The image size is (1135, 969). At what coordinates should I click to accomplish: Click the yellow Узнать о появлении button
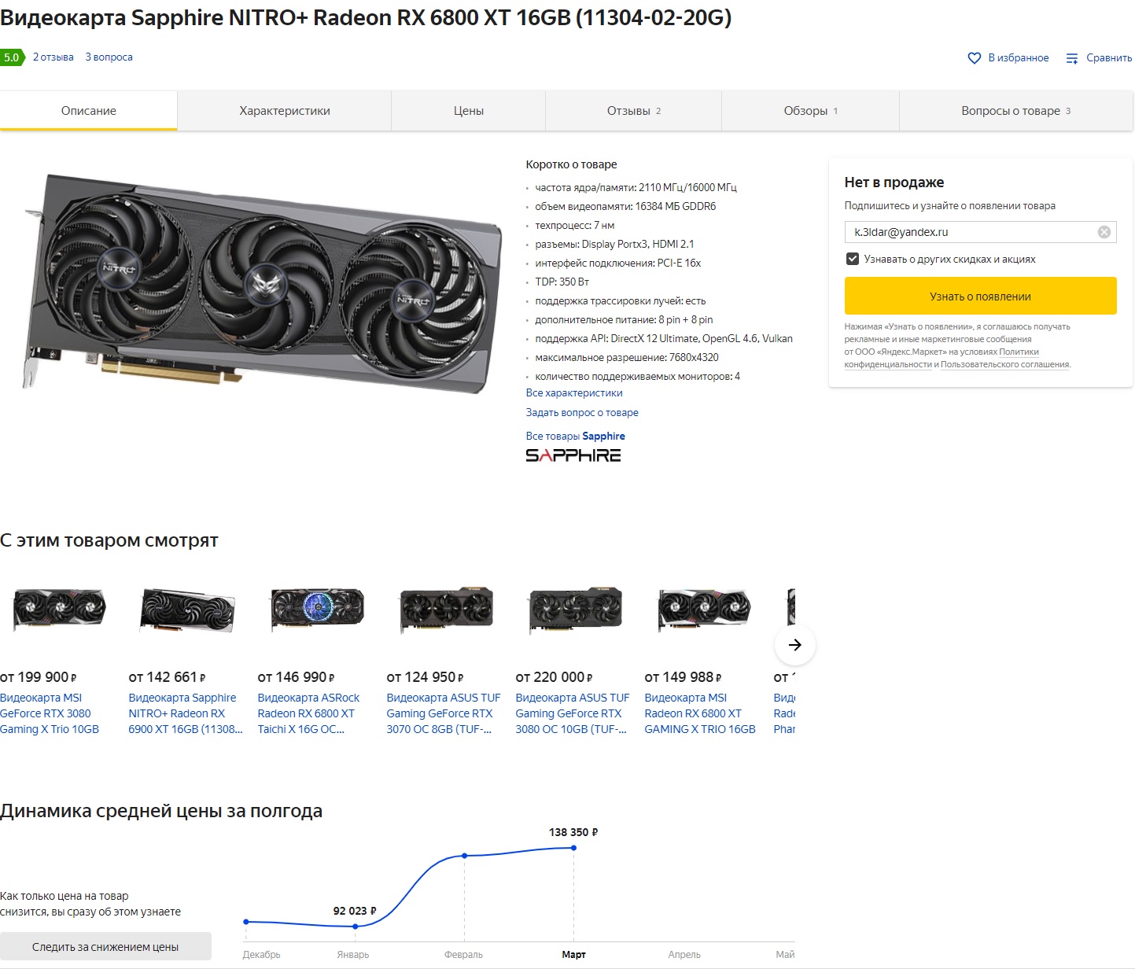tap(980, 297)
